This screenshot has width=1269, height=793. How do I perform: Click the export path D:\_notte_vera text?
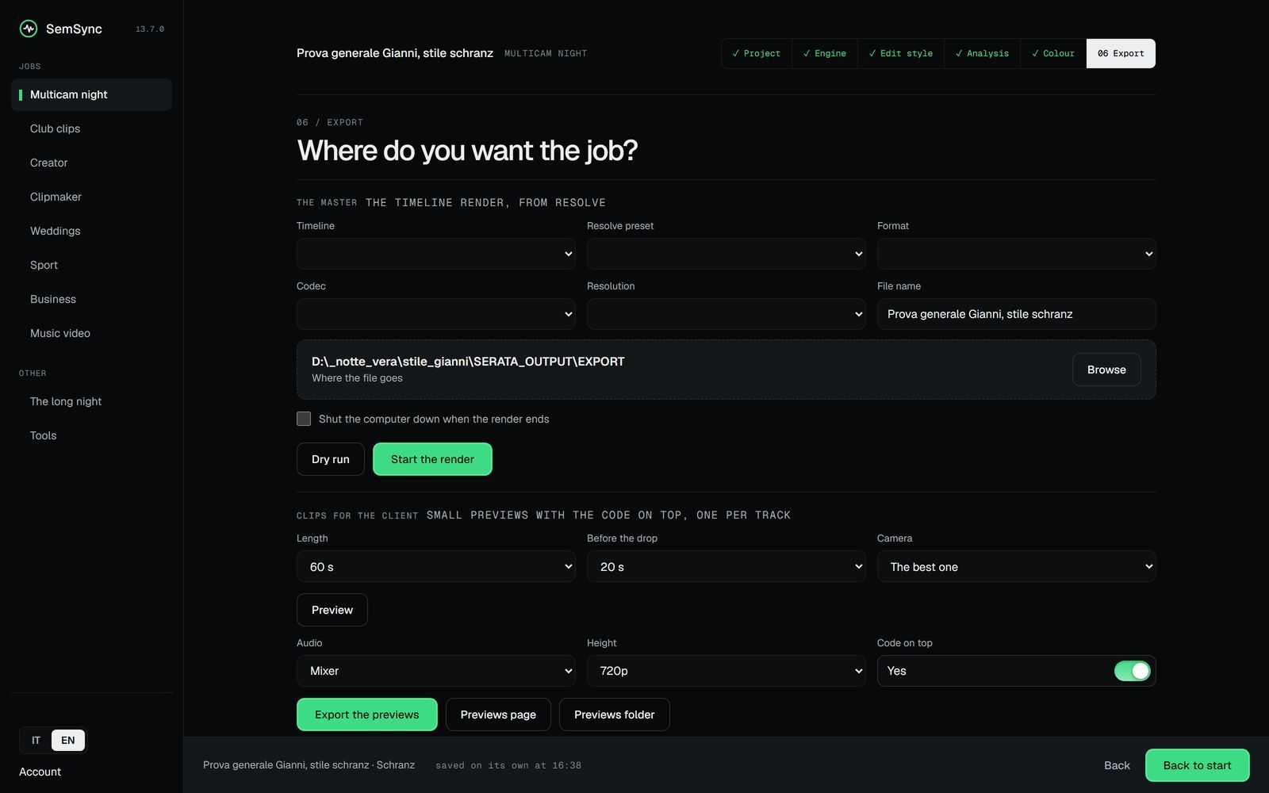[x=468, y=362]
